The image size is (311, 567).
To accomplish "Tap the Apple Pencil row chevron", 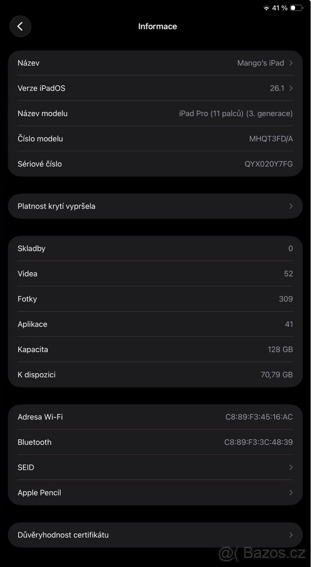I will tap(291, 492).
